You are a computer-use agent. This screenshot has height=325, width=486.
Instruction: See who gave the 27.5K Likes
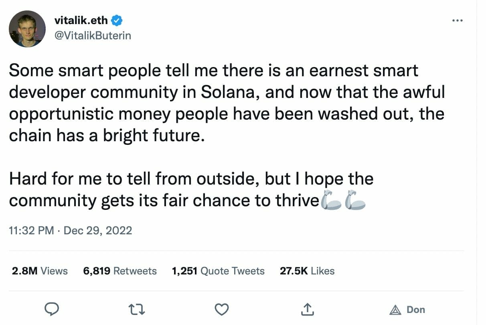click(307, 271)
